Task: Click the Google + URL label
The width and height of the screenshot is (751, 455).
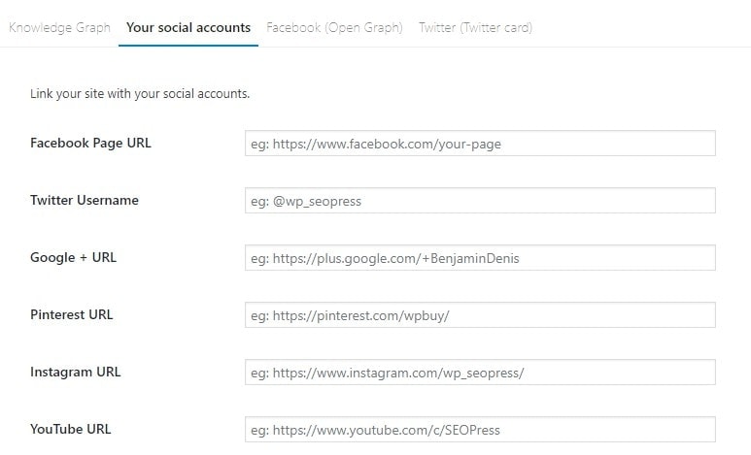Action: click(73, 257)
